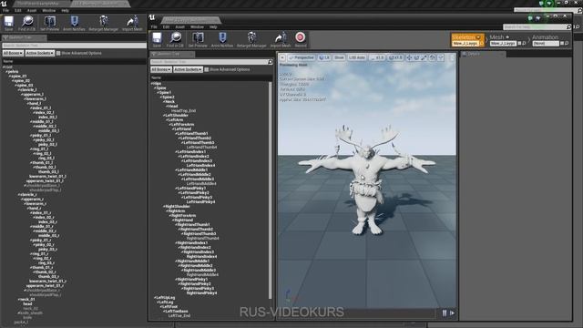
Task: Select neck_01 bone in back window tree
Action: point(27,299)
